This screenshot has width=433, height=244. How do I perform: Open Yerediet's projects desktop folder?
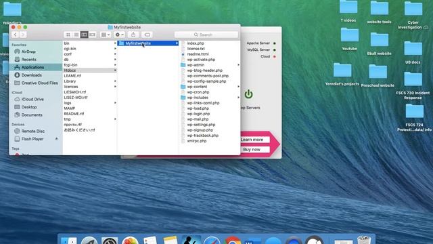tap(342, 74)
